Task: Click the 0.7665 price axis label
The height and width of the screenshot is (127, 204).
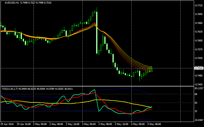Action: coord(199,23)
